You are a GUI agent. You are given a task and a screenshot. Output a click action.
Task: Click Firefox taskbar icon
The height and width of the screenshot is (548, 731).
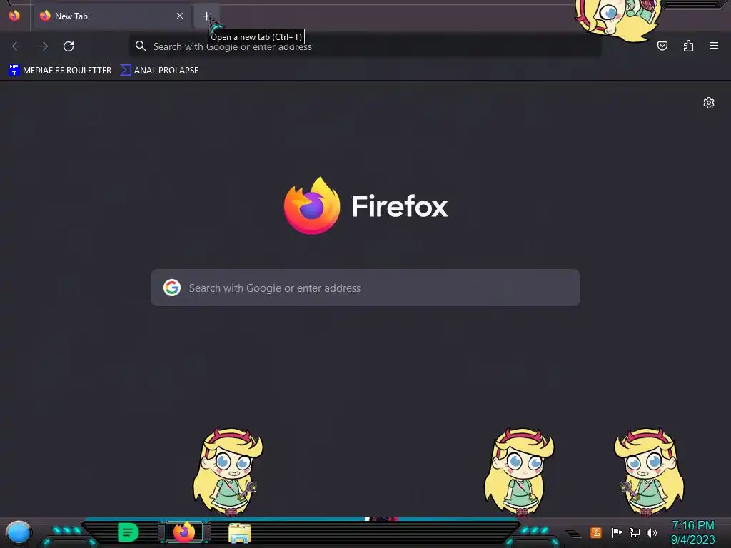coord(184,532)
